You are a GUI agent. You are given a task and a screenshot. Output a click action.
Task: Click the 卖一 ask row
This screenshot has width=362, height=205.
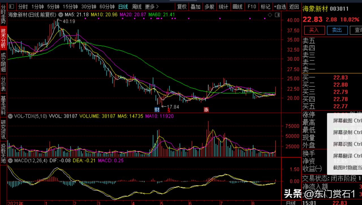(332, 70)
